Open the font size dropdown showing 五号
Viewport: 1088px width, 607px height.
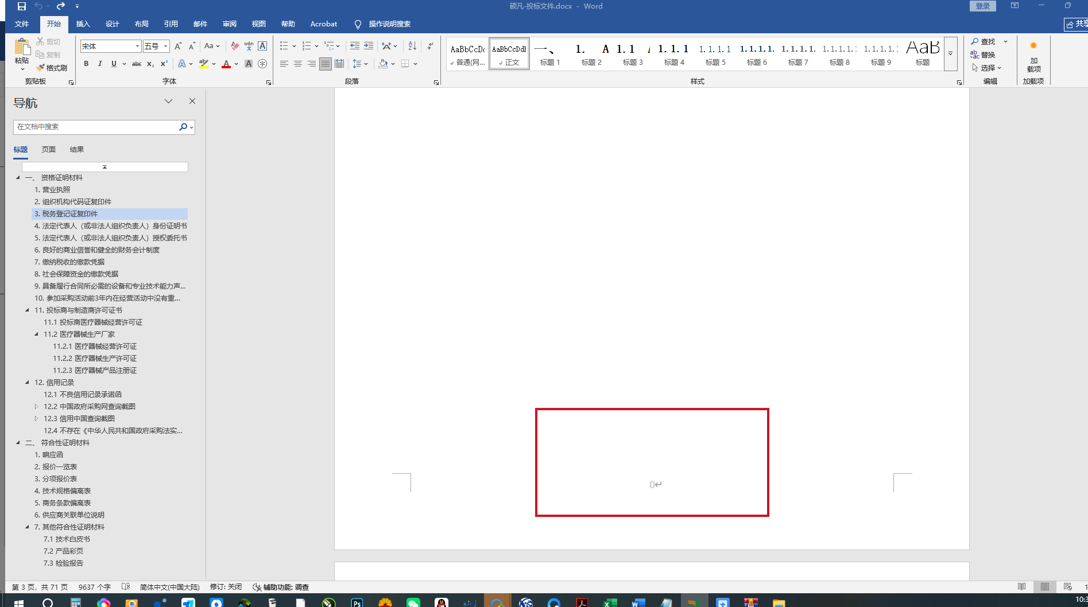click(166, 46)
